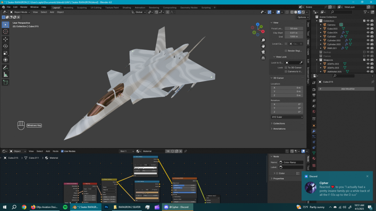Open the Render menu
Screen dimensions: 376x211
click(24, 7)
